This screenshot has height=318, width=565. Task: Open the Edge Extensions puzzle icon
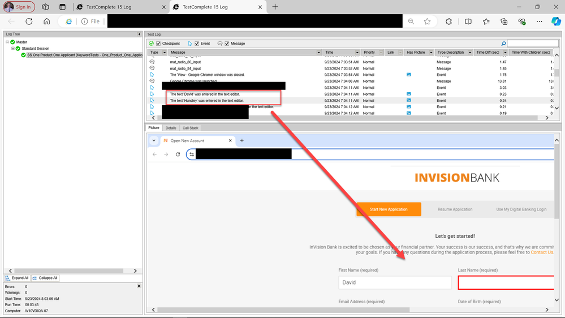(448, 22)
